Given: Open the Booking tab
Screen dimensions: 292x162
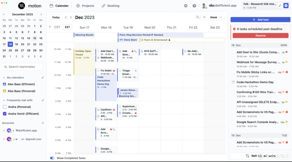Looking at the screenshot, I should pyautogui.click(x=110, y=6).
